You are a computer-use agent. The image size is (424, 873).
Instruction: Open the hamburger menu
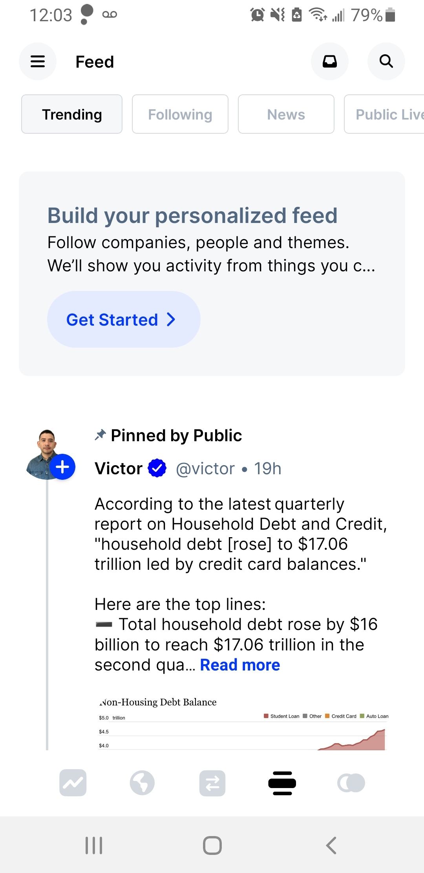click(x=38, y=61)
